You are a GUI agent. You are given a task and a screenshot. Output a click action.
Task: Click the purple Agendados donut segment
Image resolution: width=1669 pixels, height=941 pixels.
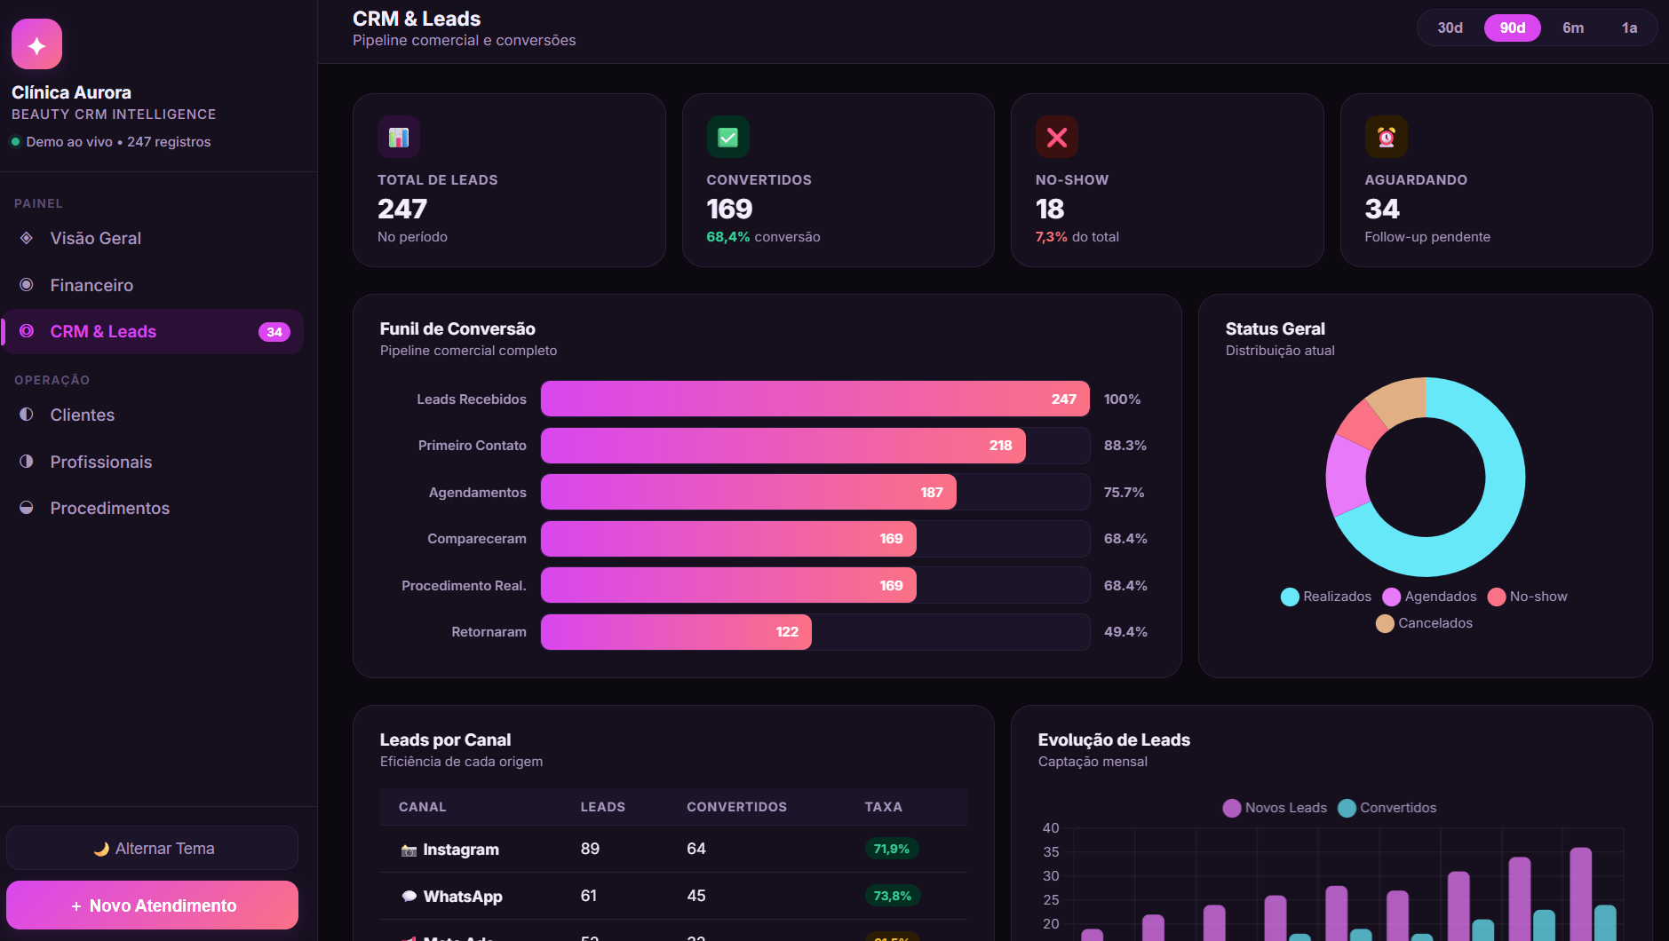pos(1346,475)
